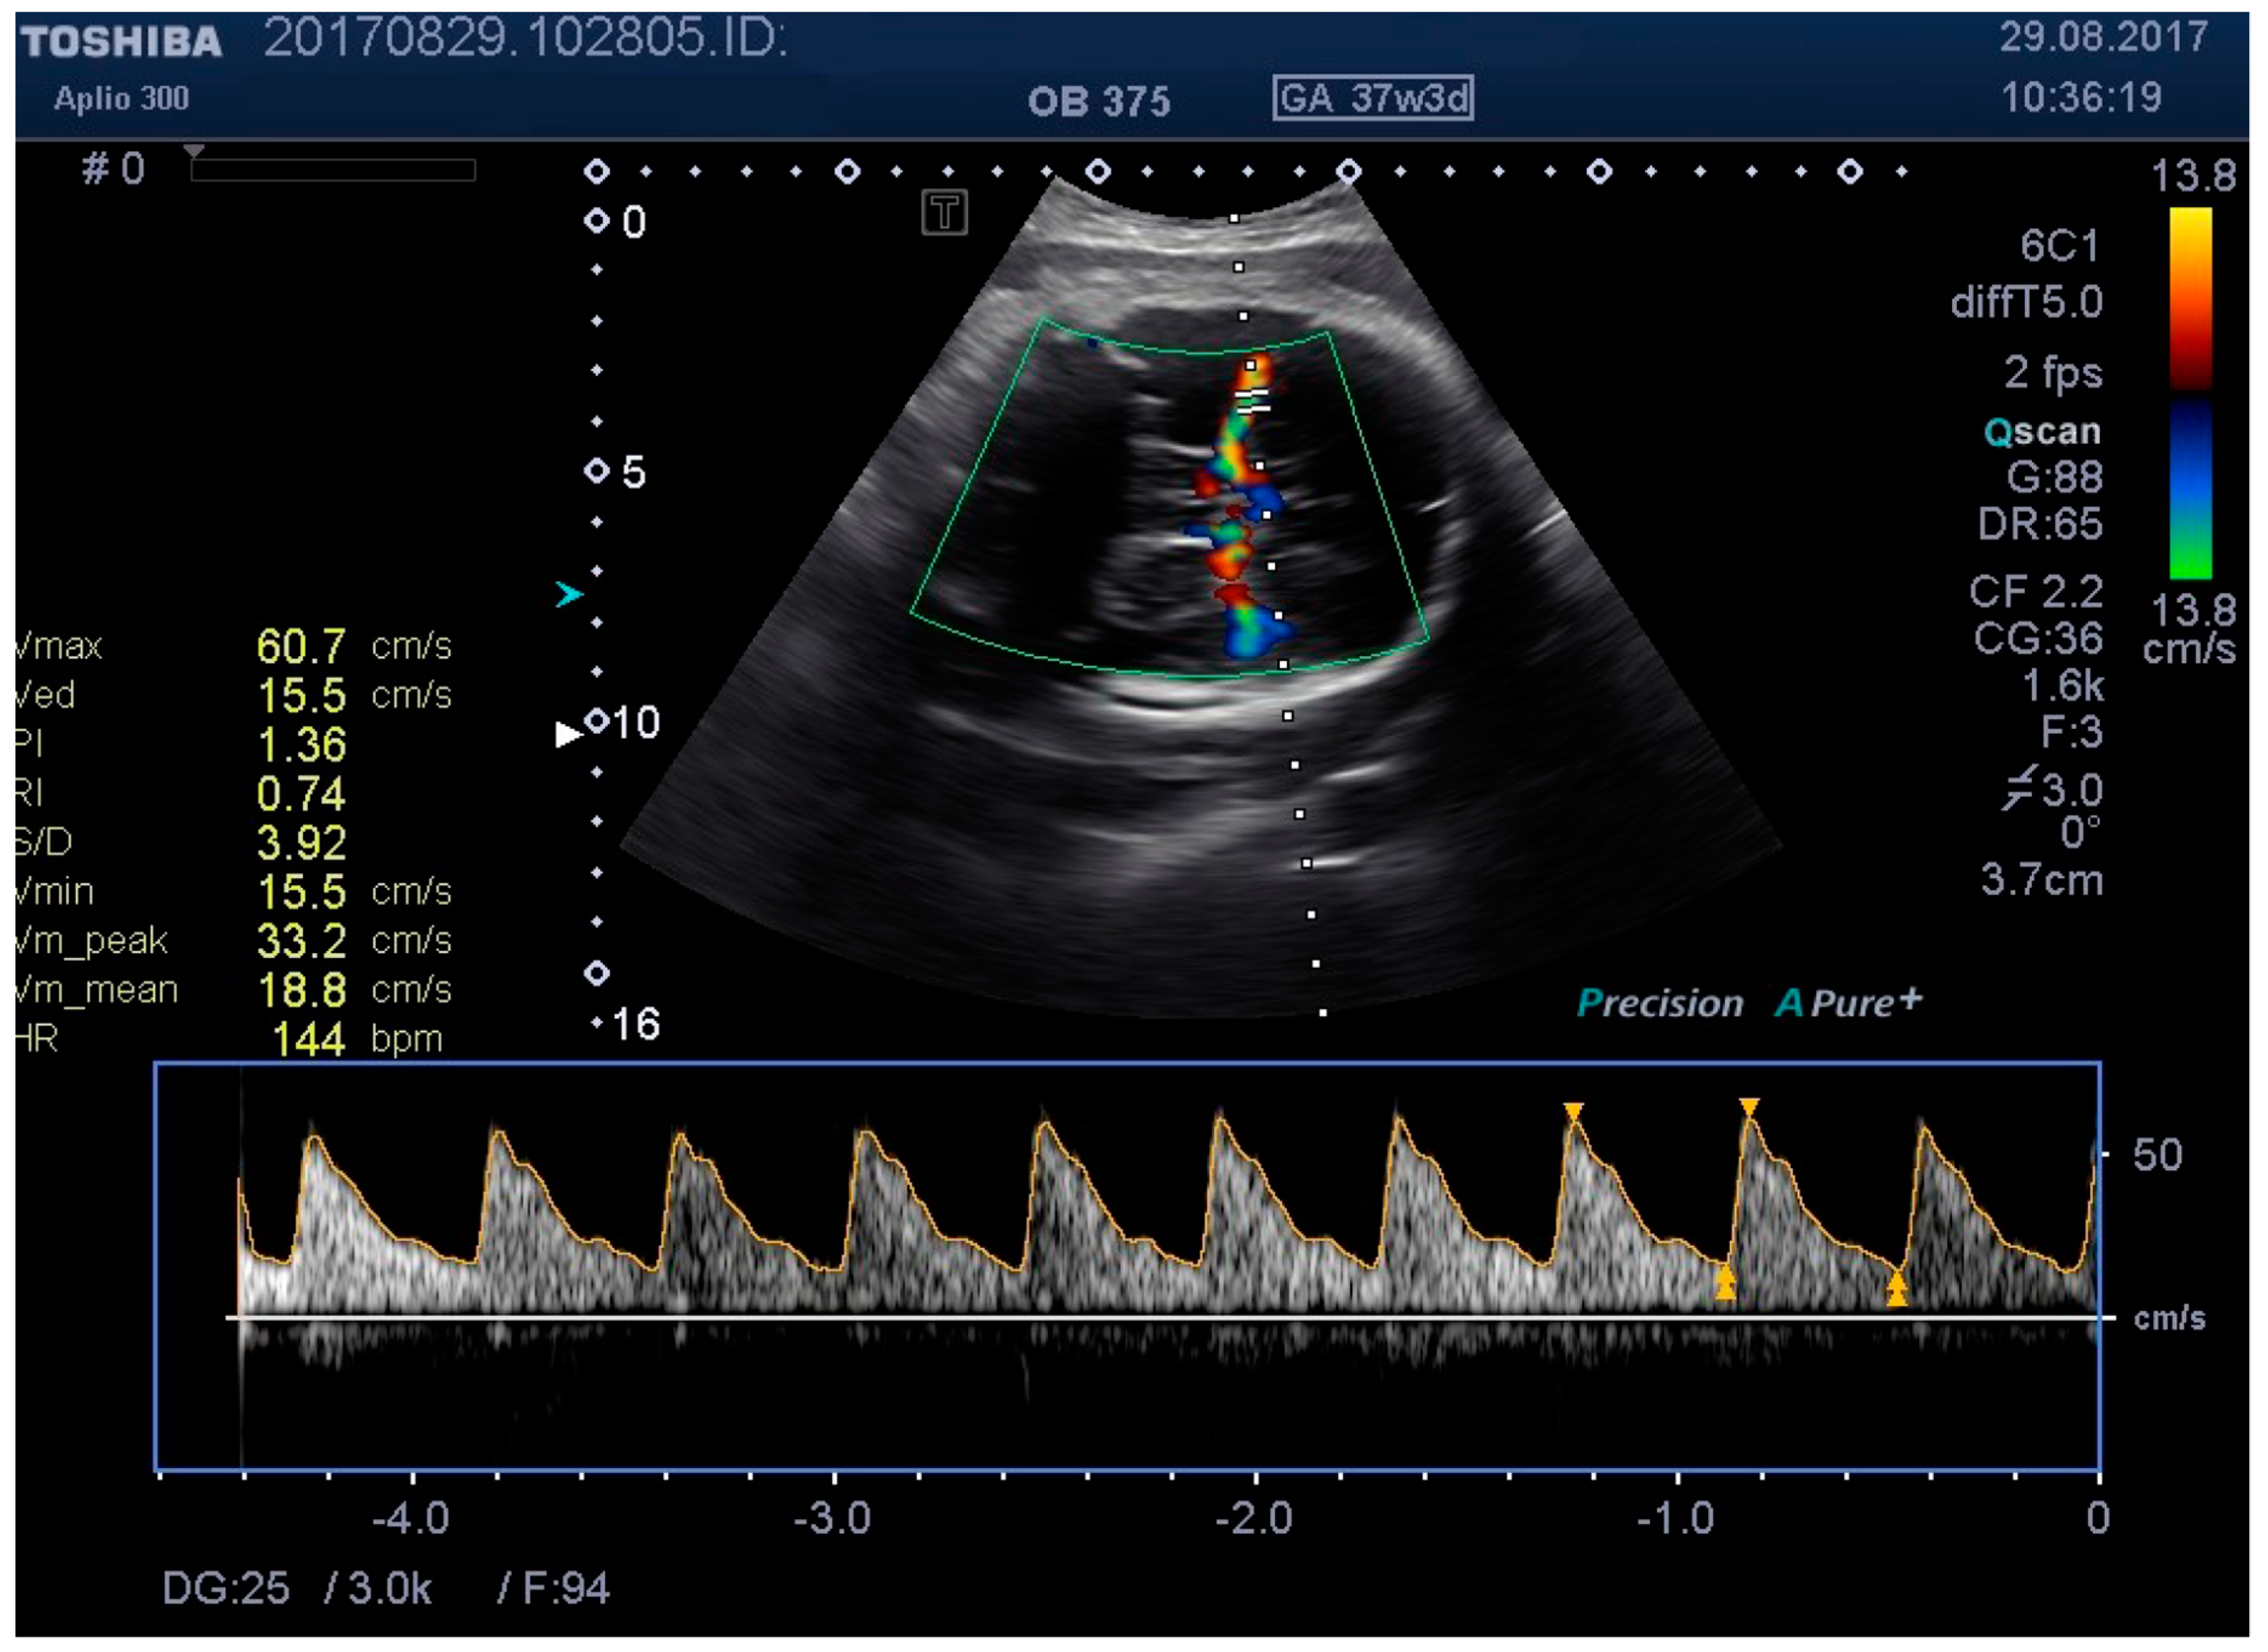
Task: Click the Qscan label in parameter list
Action: click(x=2042, y=431)
